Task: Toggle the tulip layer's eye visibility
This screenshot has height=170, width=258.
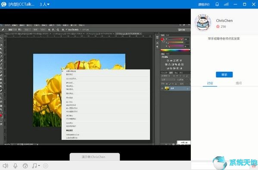Action: pyautogui.click(x=162, y=89)
